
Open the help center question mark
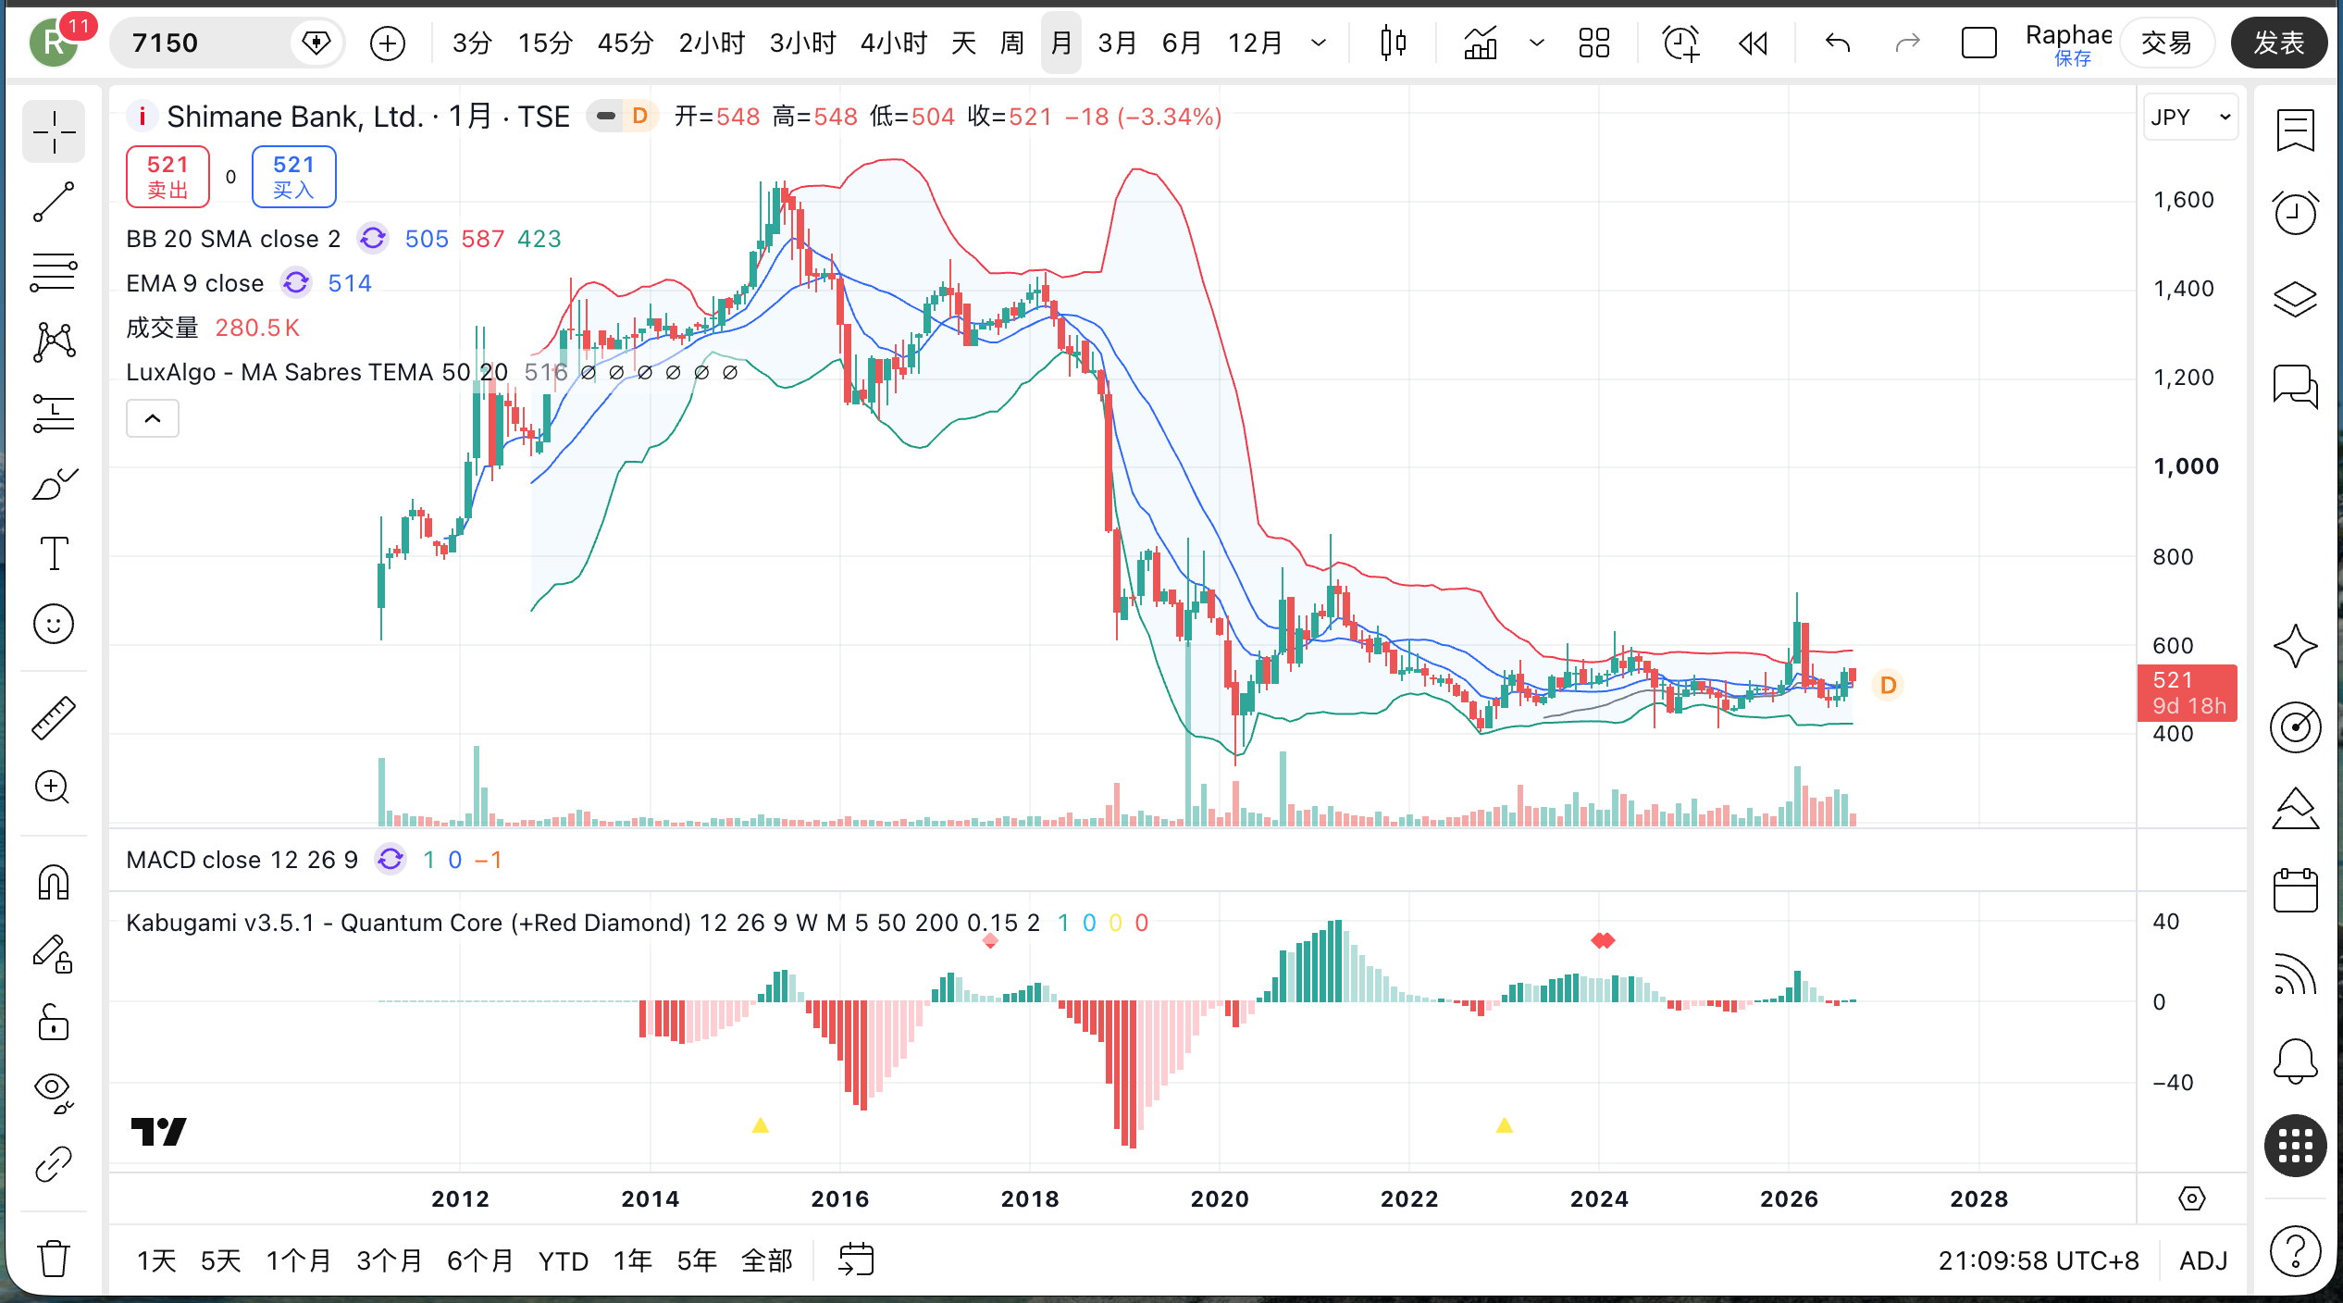2296,1251
